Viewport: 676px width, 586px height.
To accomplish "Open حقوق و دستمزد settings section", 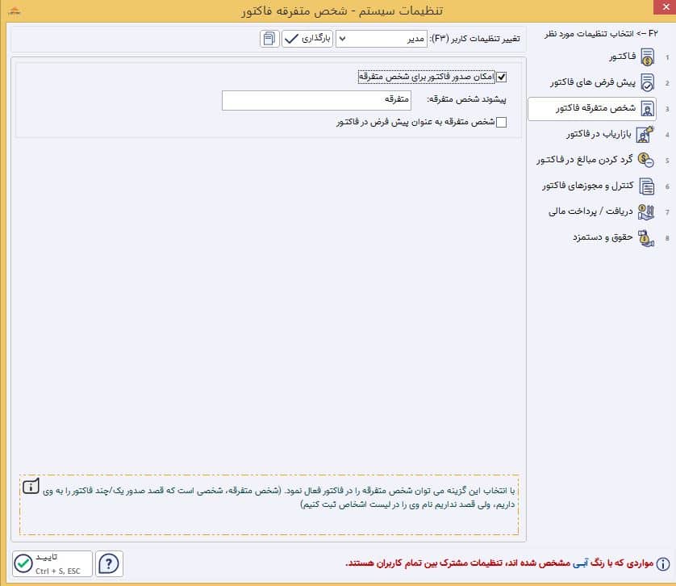I will [x=603, y=237].
